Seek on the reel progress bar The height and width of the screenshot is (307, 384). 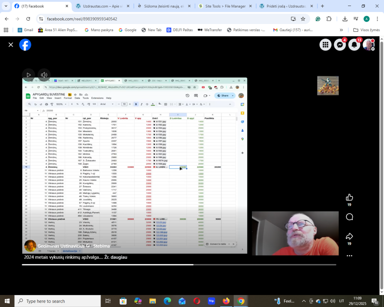(179, 265)
